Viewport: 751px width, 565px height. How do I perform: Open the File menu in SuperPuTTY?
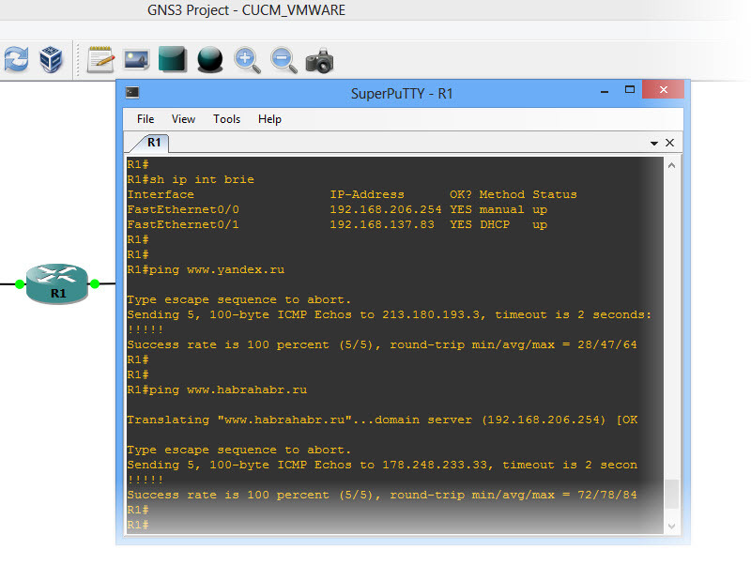(146, 119)
